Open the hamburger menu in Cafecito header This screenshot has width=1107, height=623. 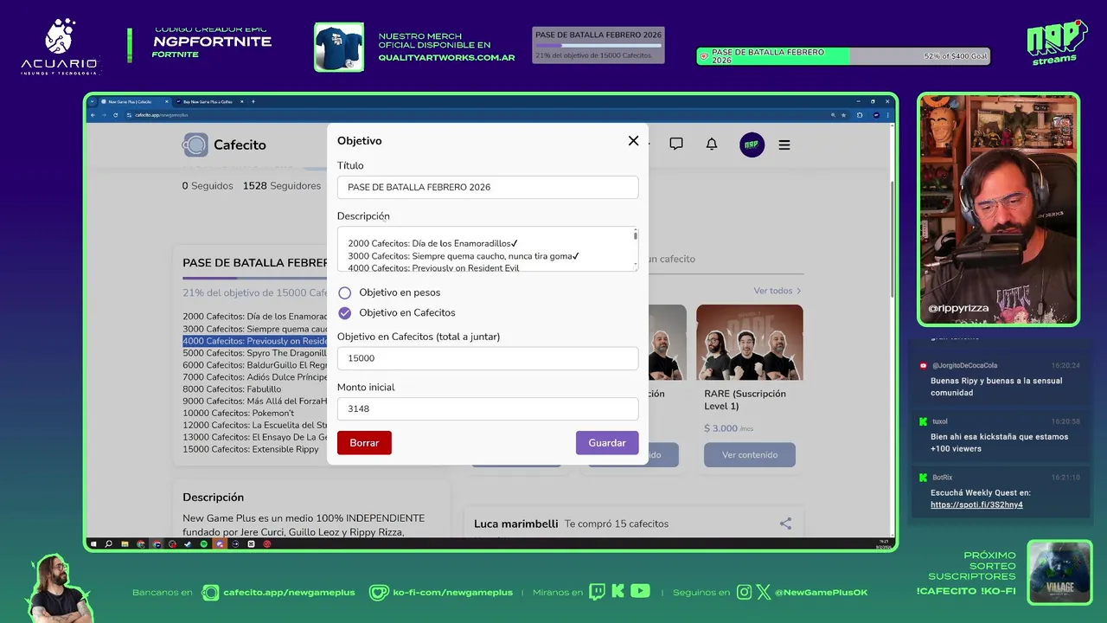784,145
